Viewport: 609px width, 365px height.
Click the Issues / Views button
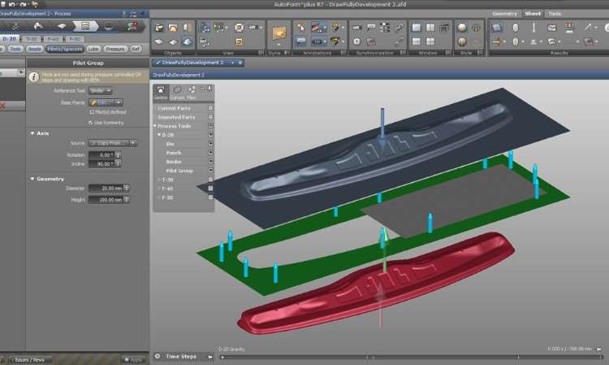click(x=31, y=358)
